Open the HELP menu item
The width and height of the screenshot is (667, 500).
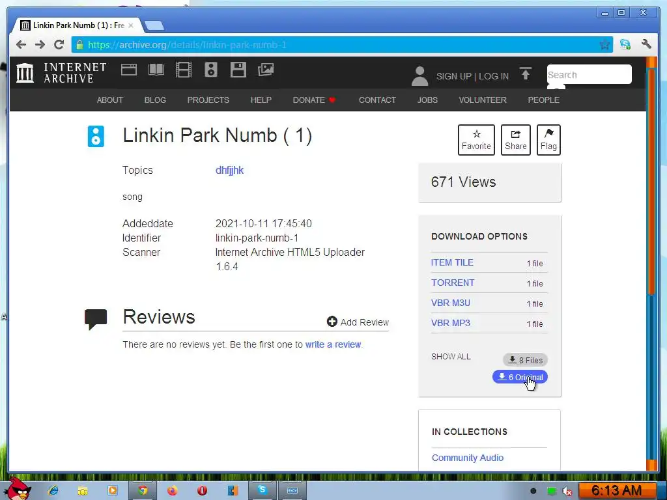(x=261, y=100)
